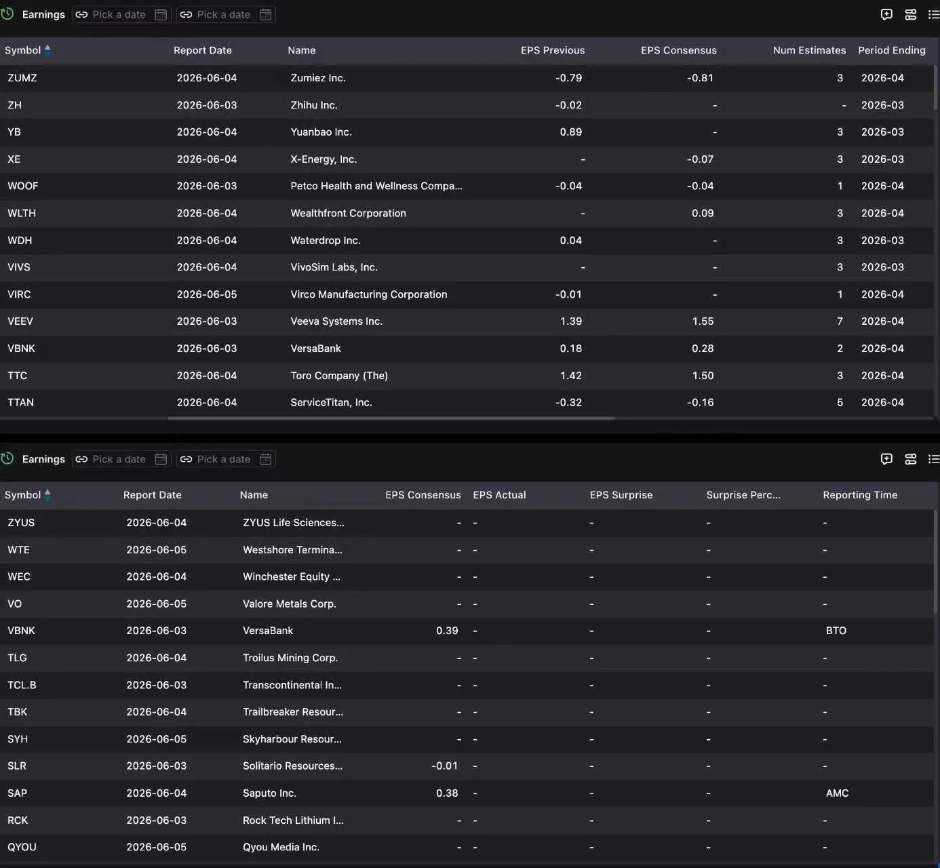Select 'Troilus Mining Corp.' name cell
This screenshot has width=940, height=868.
(x=290, y=658)
